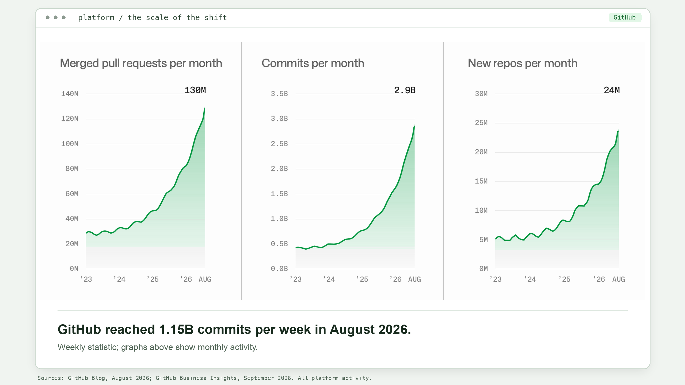685x385 pixels.
Task: Click the 100M axis label
Action: click(x=70, y=144)
